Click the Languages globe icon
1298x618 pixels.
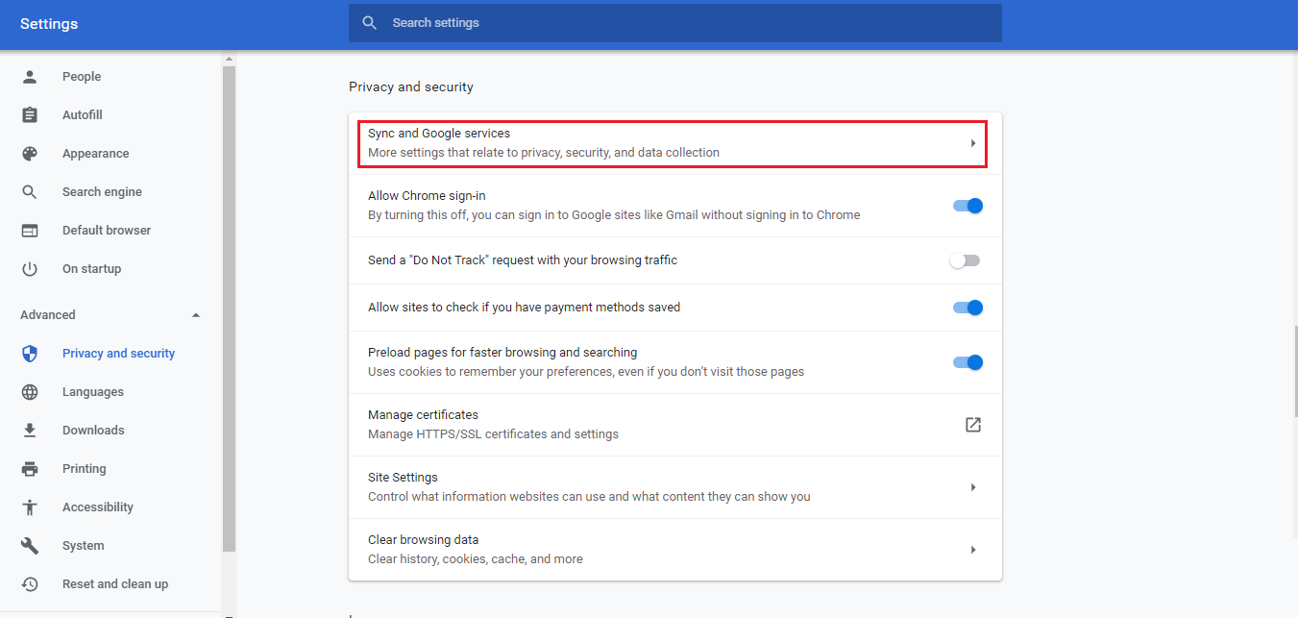coord(30,392)
